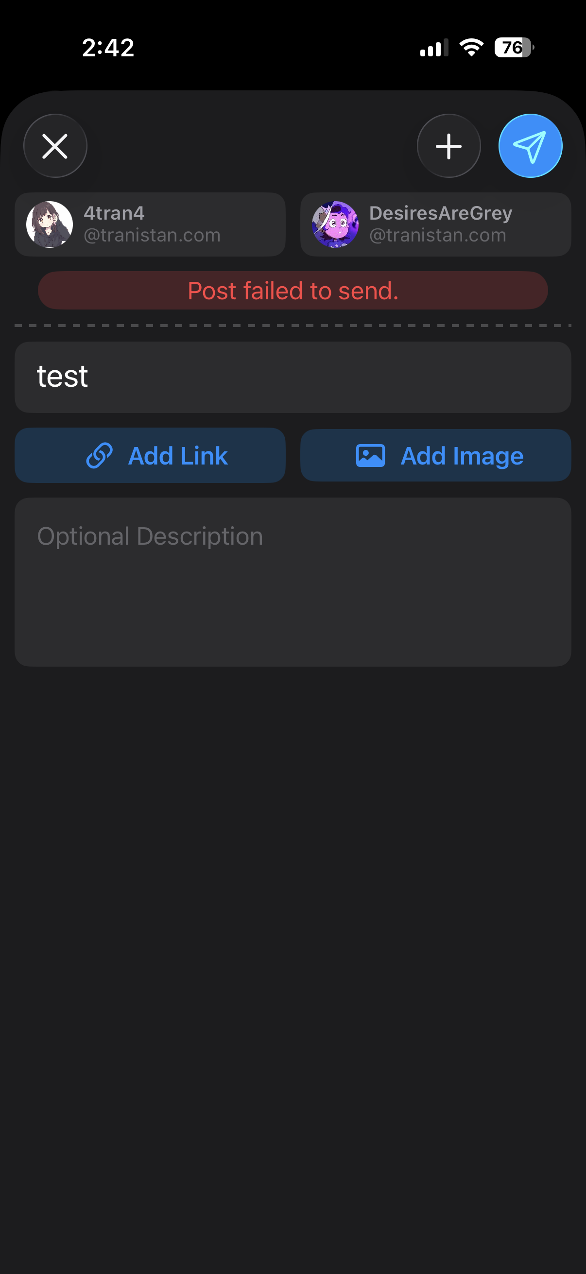This screenshot has height=1274, width=586.
Task: Tap the 4tran4 profile avatar
Action: pyautogui.click(x=50, y=224)
